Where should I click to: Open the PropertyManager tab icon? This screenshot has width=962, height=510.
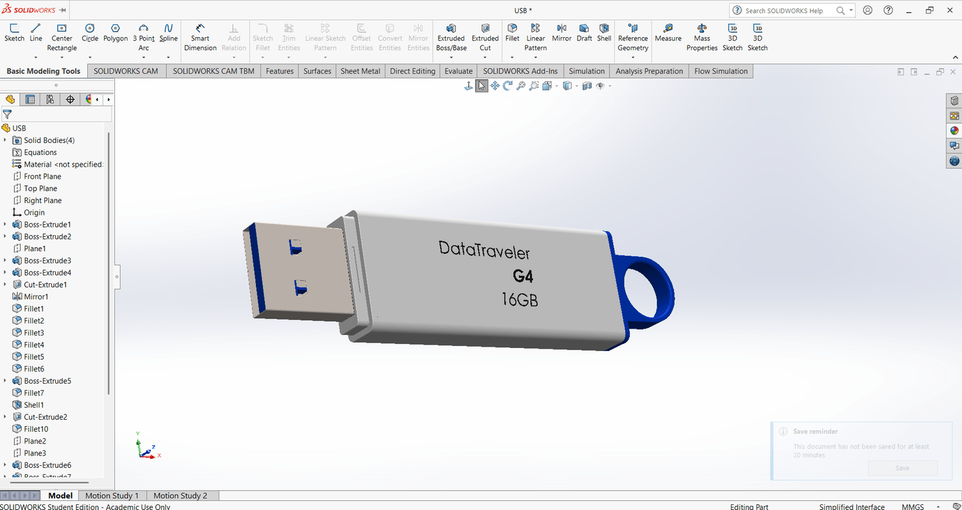[30, 99]
